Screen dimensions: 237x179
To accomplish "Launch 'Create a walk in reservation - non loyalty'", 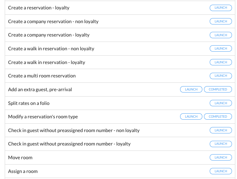I will pyautogui.click(x=221, y=49).
